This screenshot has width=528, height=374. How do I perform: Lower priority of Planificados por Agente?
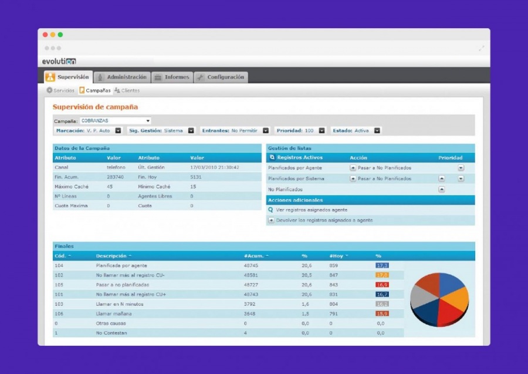461,168
